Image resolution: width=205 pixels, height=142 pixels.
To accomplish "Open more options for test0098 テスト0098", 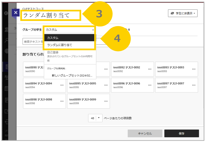I will 62,101.
